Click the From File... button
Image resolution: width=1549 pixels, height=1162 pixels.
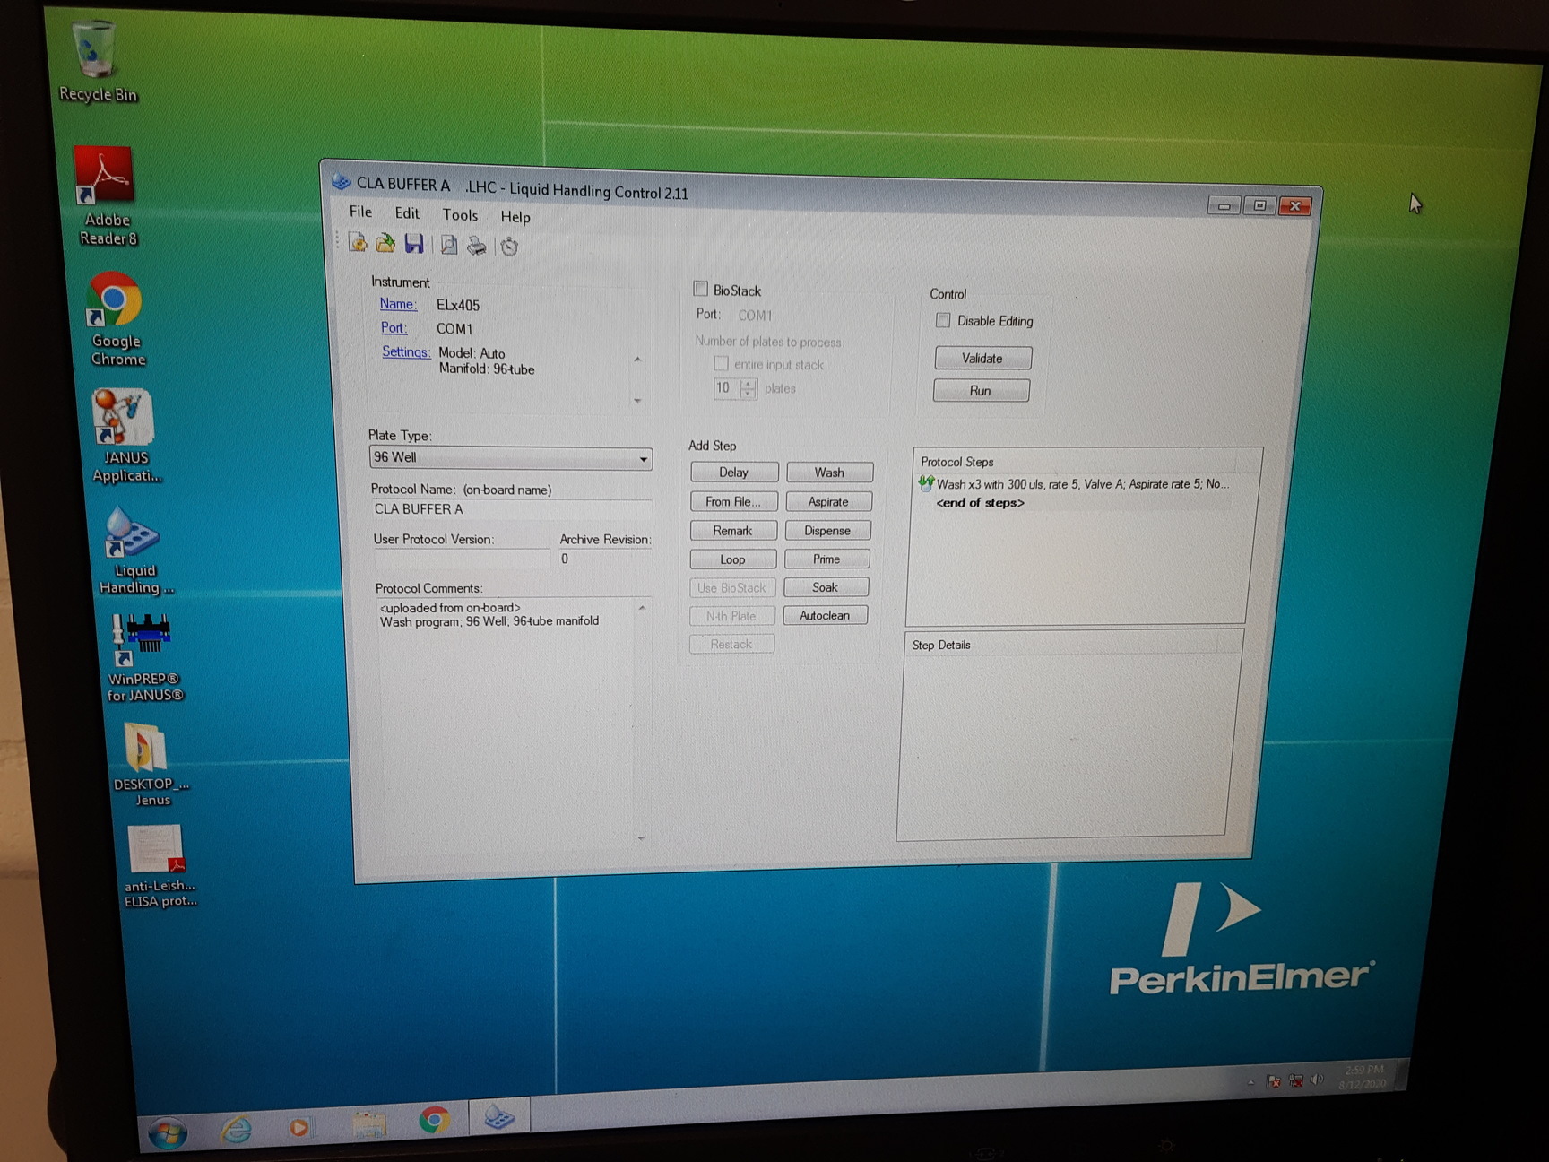point(733,501)
